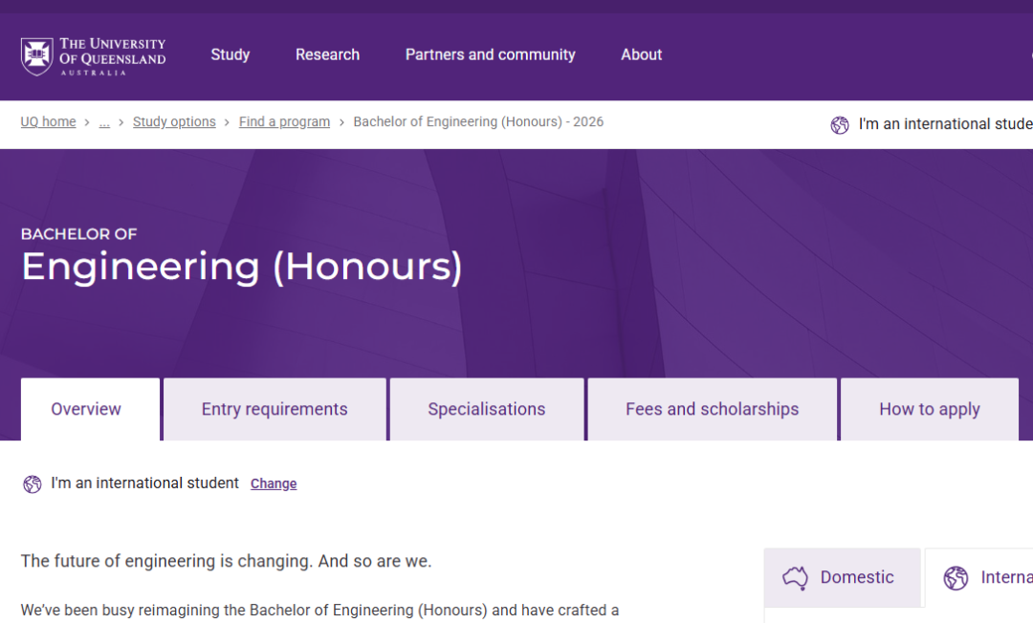Expand the collapsed breadcrumb ellipsis

[104, 122]
